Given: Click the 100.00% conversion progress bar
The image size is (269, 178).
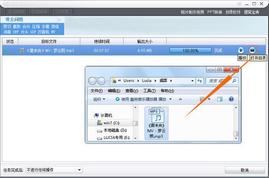Looking at the screenshot, I should coord(190,51).
